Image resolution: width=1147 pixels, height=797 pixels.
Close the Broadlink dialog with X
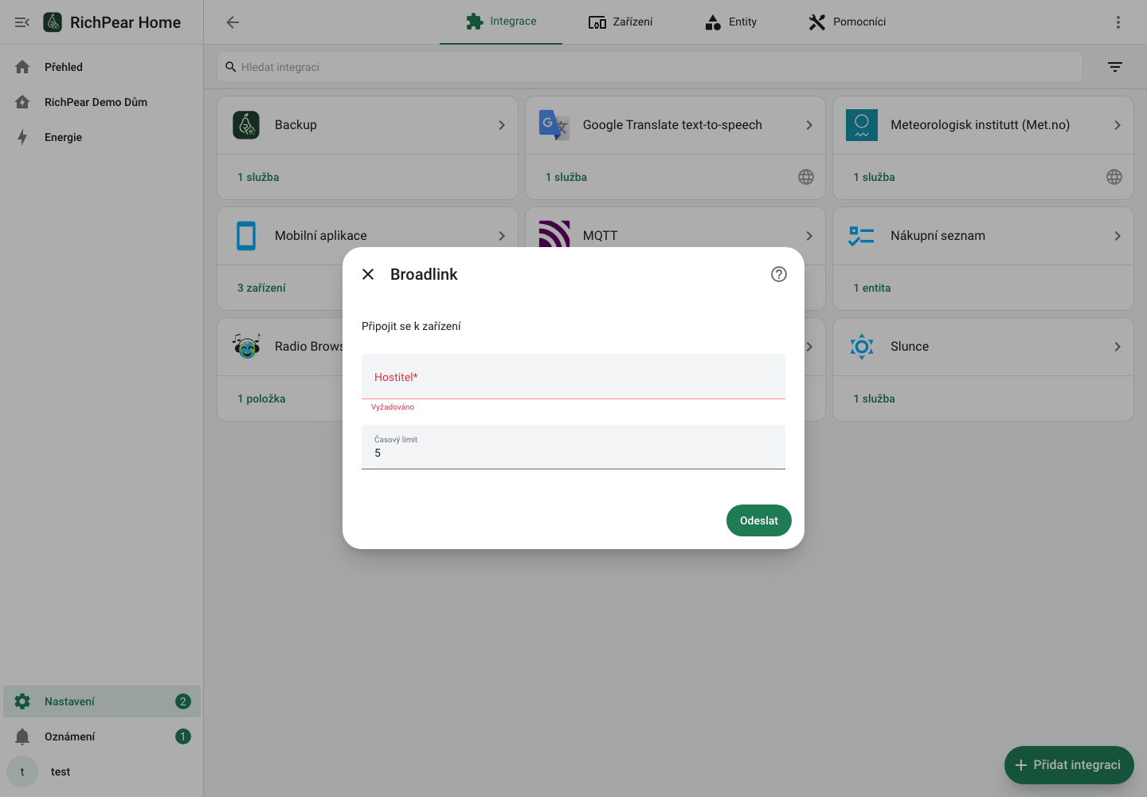[x=368, y=274]
